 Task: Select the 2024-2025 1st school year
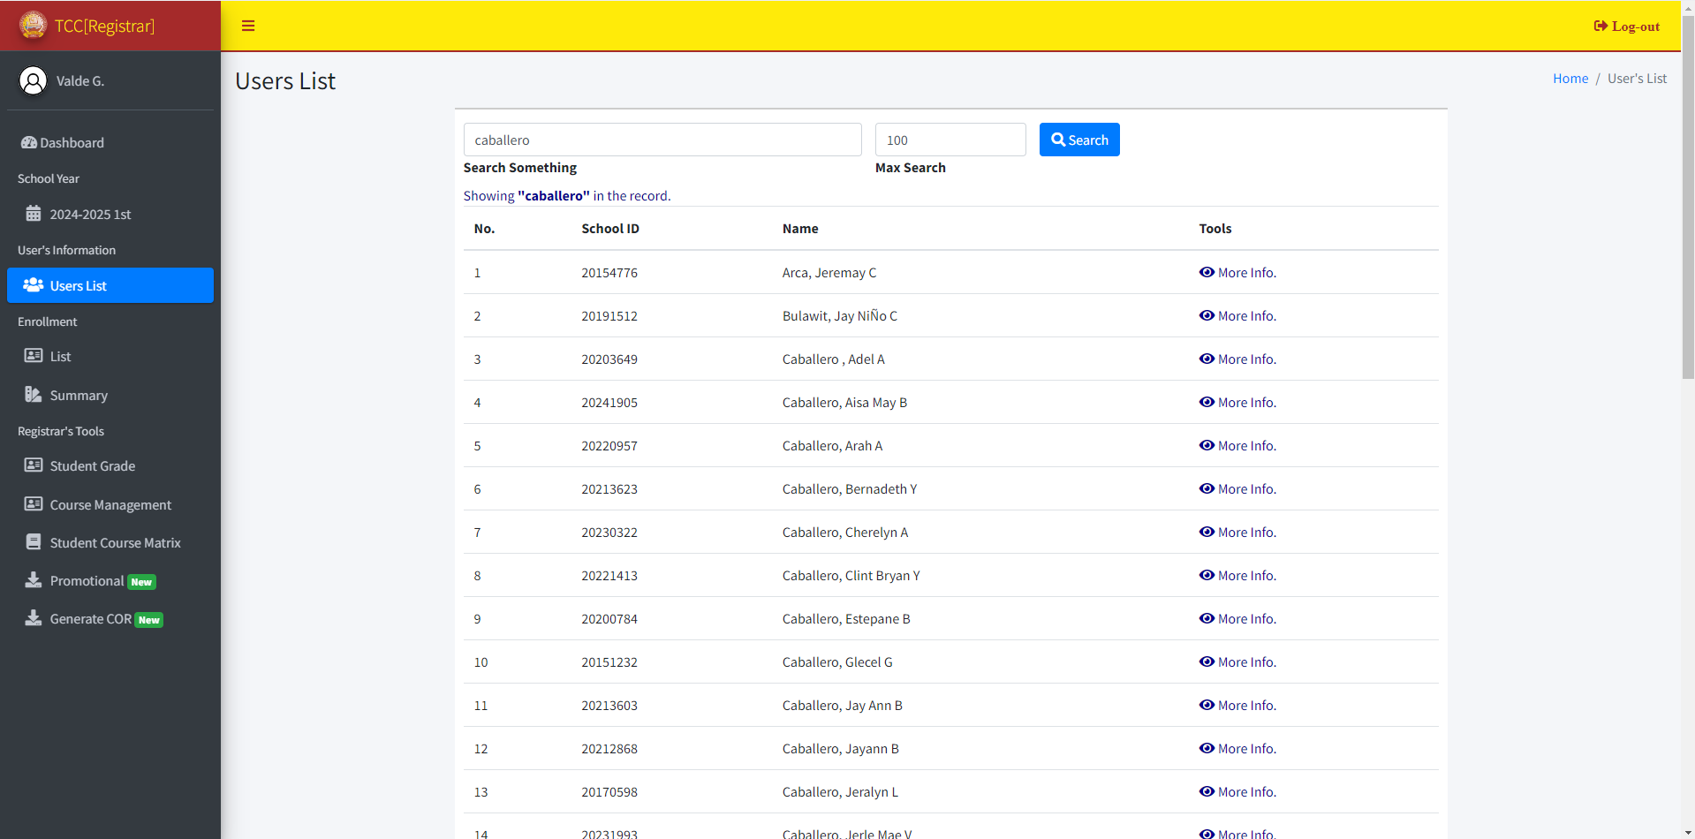(110, 214)
